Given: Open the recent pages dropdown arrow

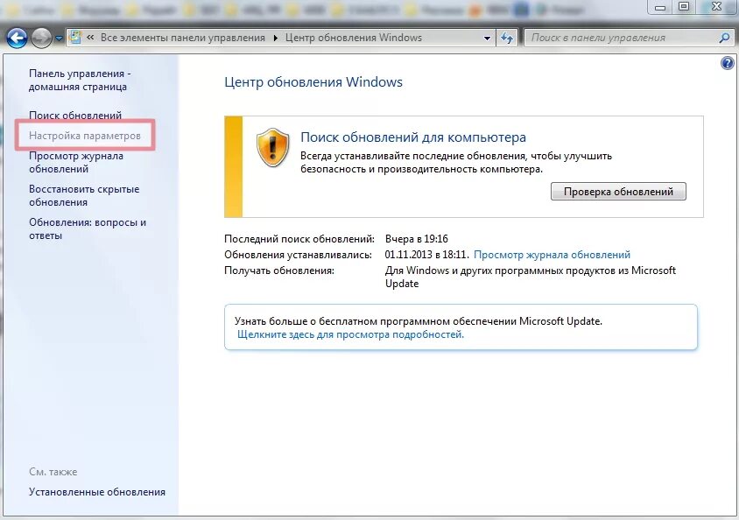Looking at the screenshot, I should click(x=59, y=39).
